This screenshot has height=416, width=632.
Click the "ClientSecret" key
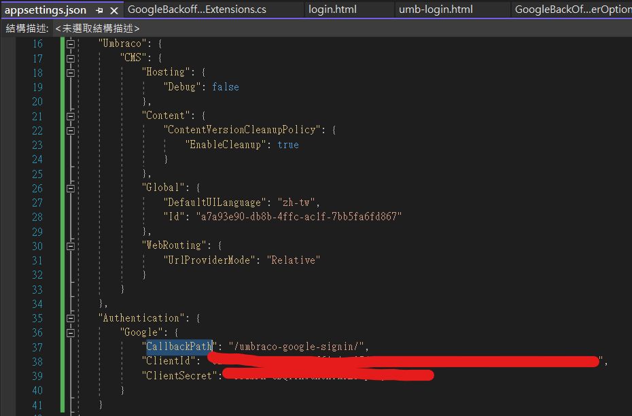(x=179, y=375)
